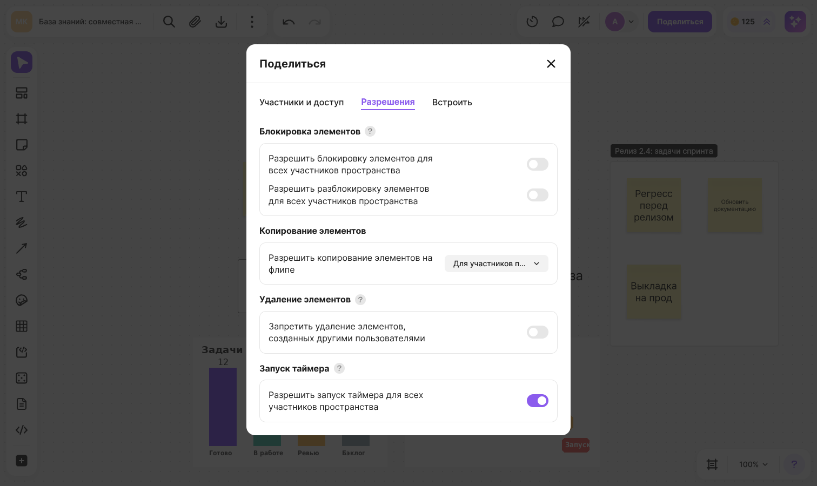Select the pen drawing tool
This screenshot has width=817, height=486.
pyautogui.click(x=22, y=222)
